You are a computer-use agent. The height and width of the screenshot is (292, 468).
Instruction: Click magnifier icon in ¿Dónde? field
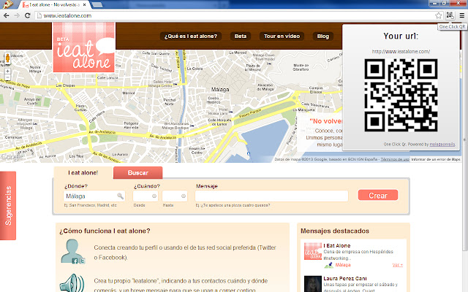tap(120, 196)
